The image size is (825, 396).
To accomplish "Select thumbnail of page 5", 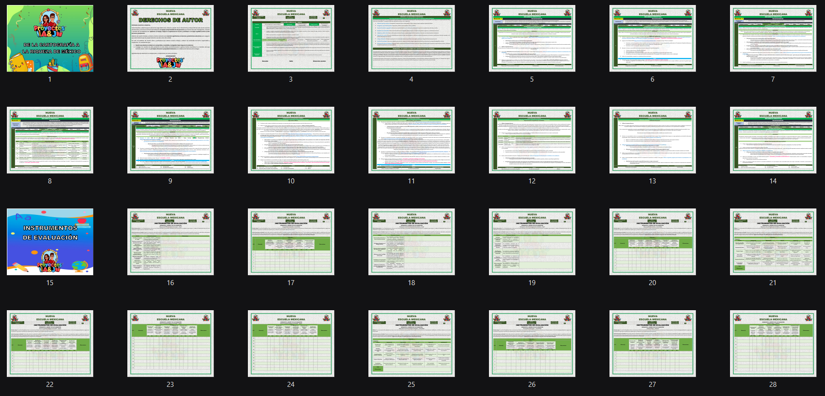I will tap(532, 38).
